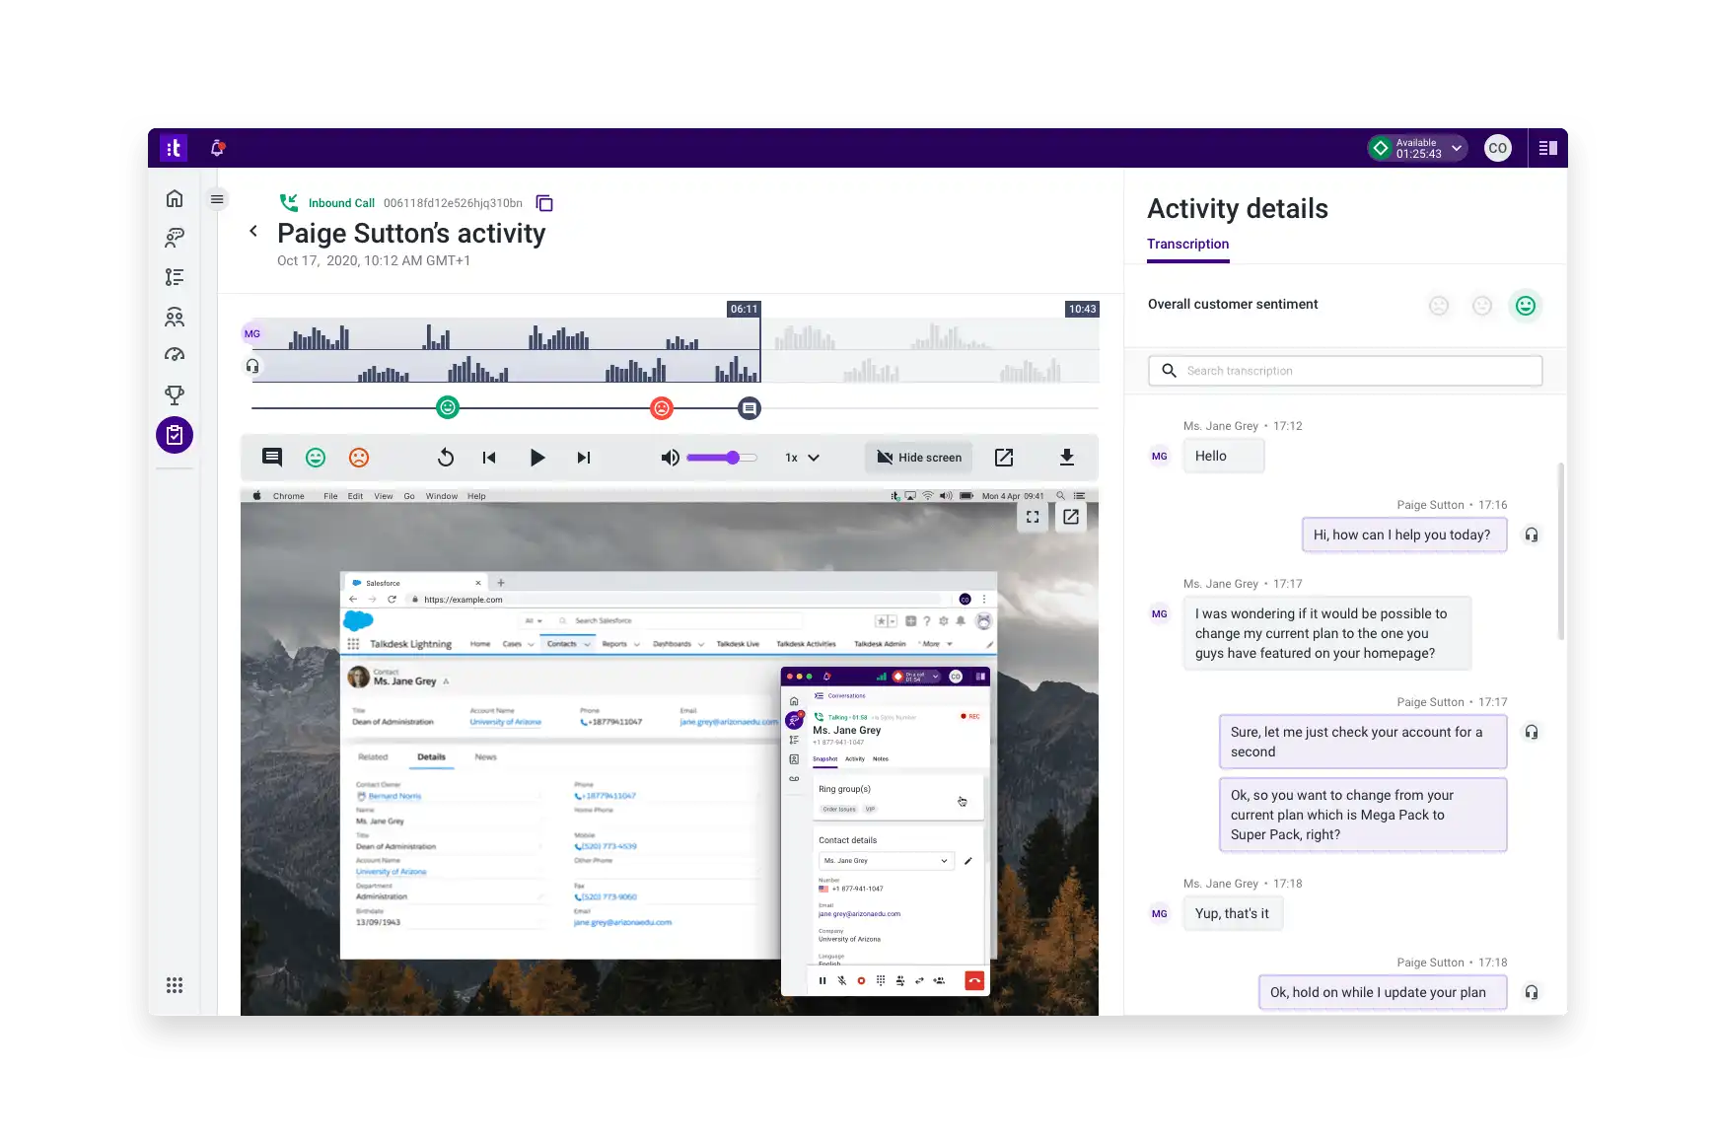1716x1144 pixels.
Task: Select the sad overall sentiment face
Action: coord(1439,306)
